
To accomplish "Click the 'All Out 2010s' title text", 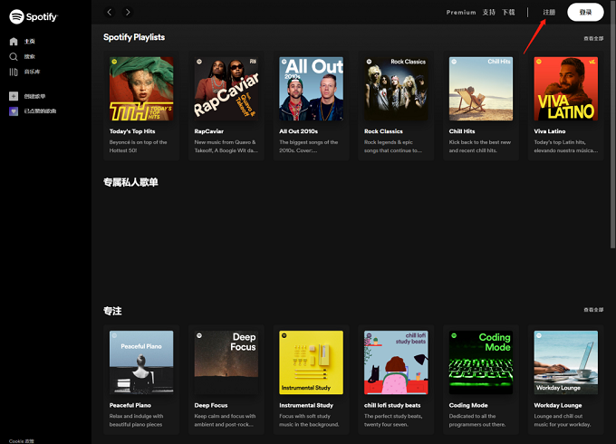I will click(x=299, y=131).
